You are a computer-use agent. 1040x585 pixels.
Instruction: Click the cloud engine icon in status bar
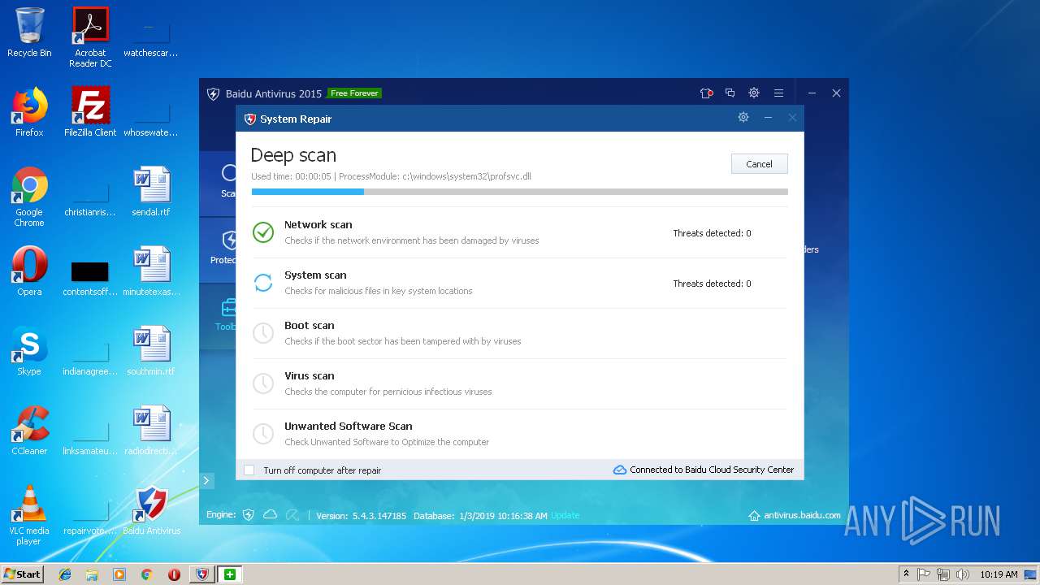tap(270, 515)
